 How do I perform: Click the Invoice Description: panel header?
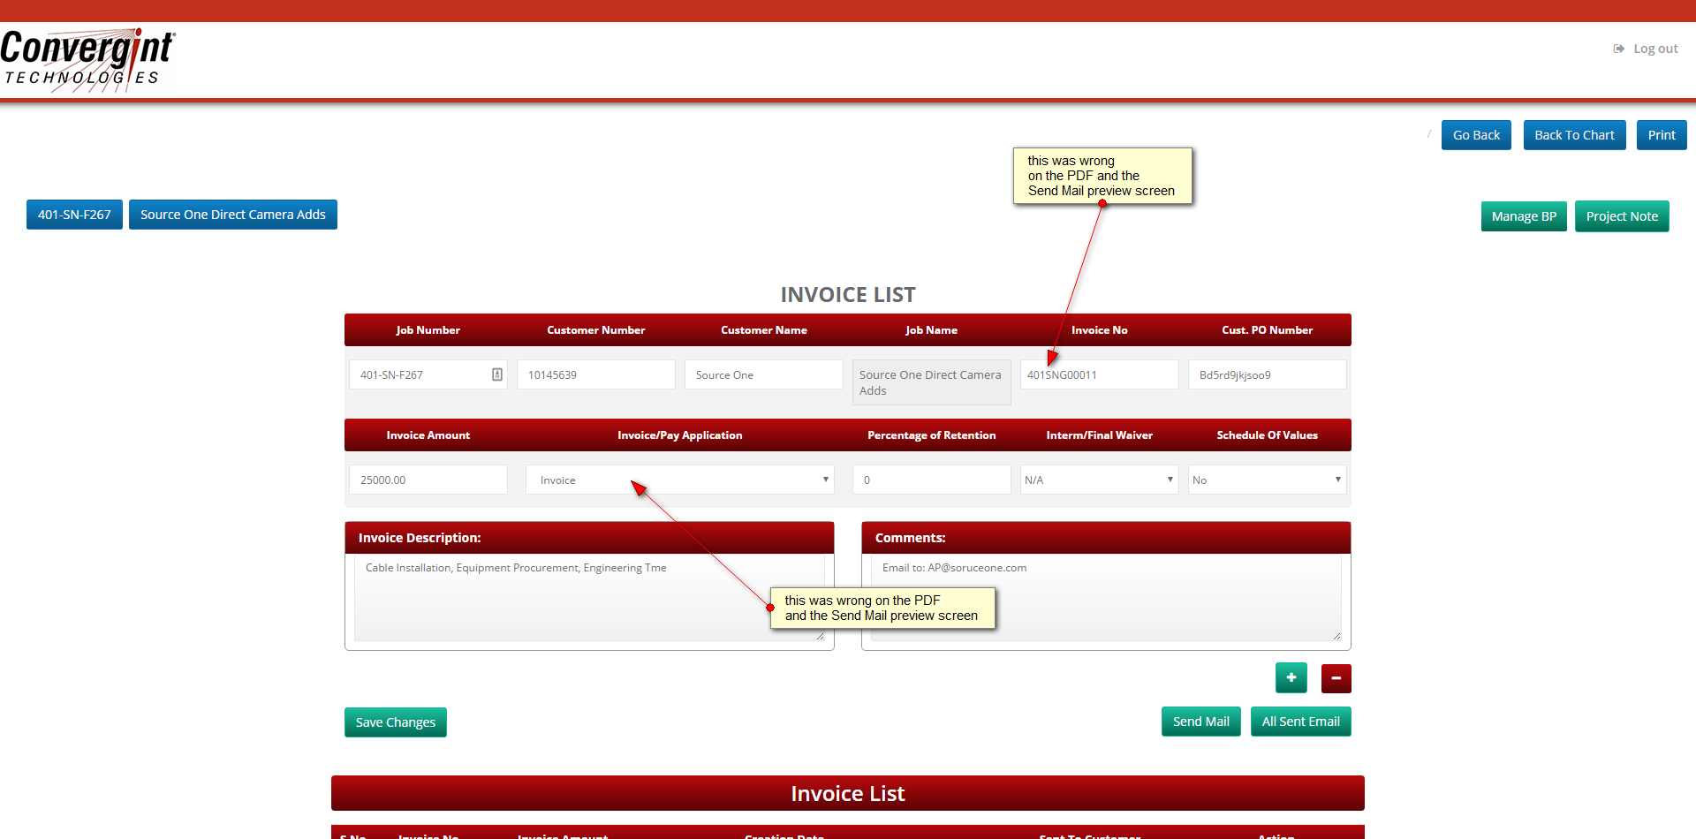point(589,538)
